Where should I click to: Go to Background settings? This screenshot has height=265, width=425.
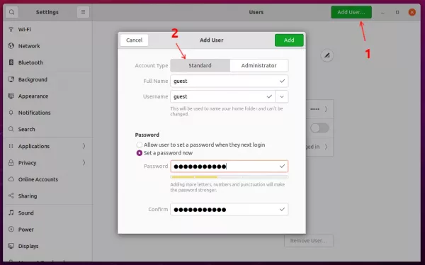coord(47,79)
